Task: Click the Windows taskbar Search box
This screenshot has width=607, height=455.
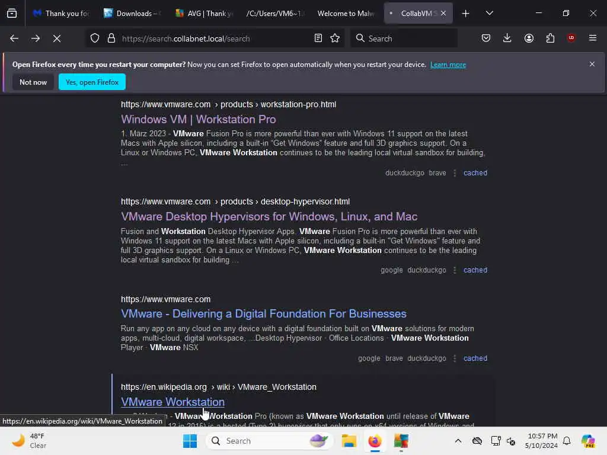Action: [270, 441]
